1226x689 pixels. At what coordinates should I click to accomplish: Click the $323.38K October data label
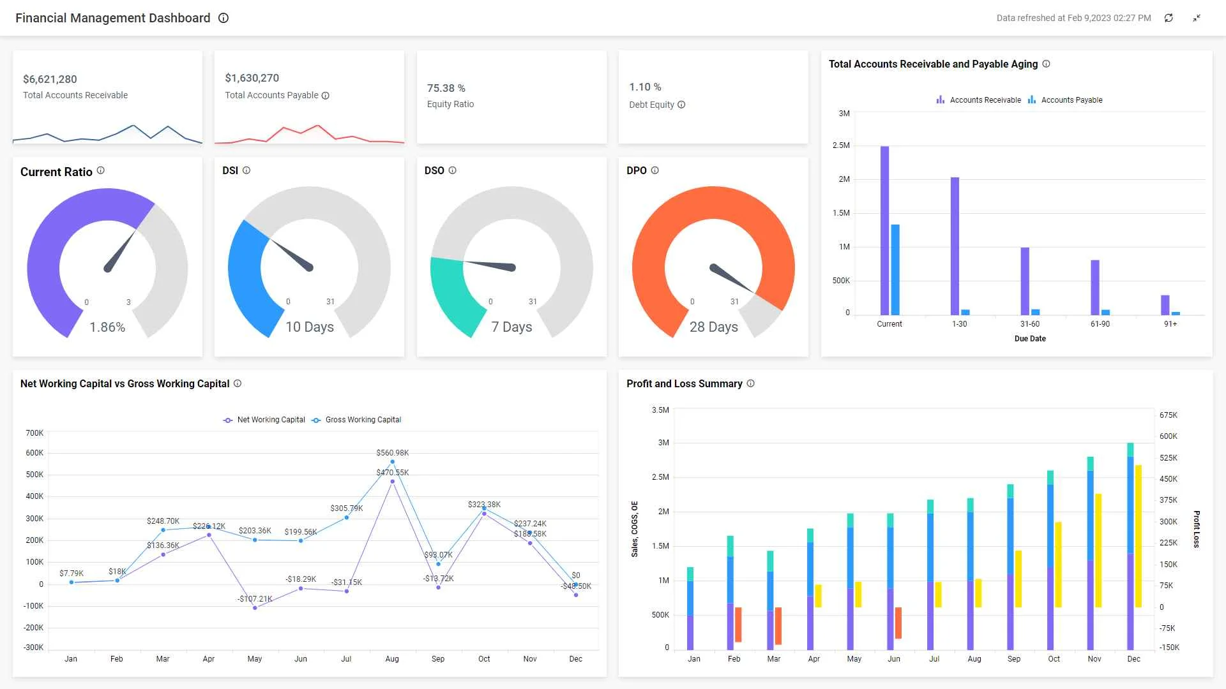point(484,505)
